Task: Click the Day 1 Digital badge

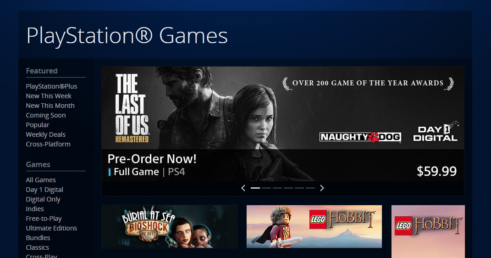Action: tap(436, 132)
